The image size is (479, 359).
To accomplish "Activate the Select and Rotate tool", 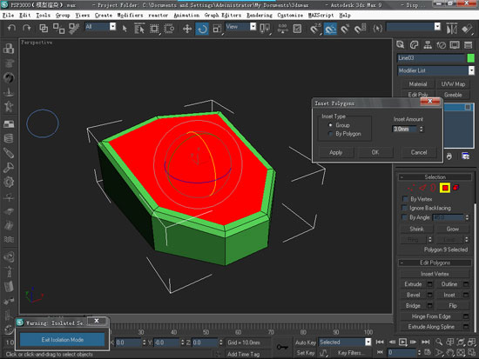I will point(202,29).
